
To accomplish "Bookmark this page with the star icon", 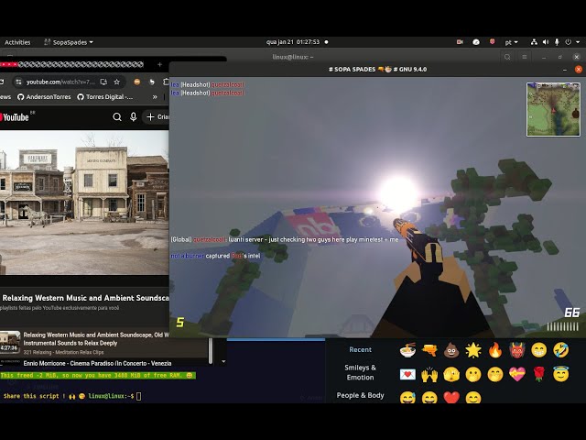I will (116, 82).
